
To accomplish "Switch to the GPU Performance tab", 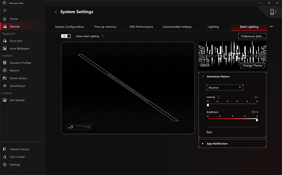I will (141, 27).
